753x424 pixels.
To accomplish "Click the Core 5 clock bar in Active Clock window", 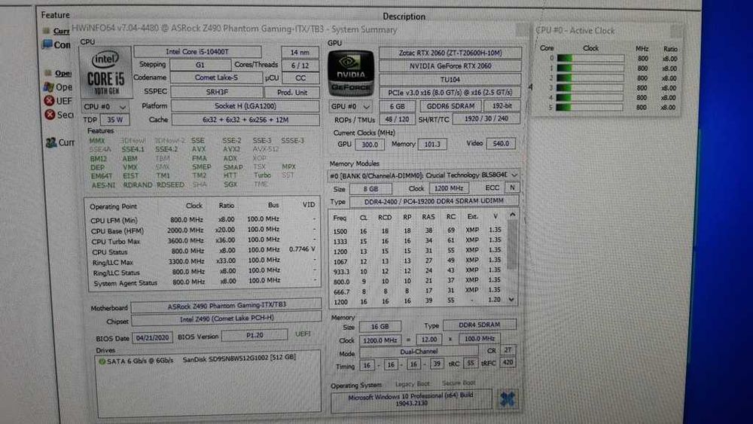I will click(x=590, y=108).
